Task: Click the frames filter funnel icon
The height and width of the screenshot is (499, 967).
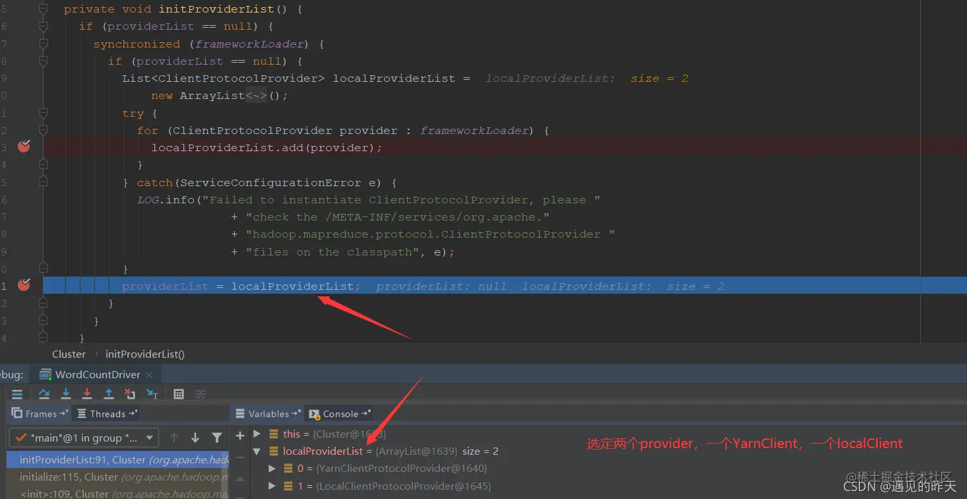Action: click(x=217, y=438)
